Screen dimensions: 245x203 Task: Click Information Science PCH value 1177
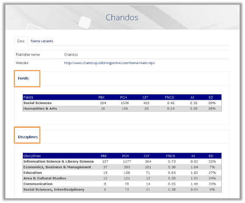pyautogui.click(x=127, y=162)
